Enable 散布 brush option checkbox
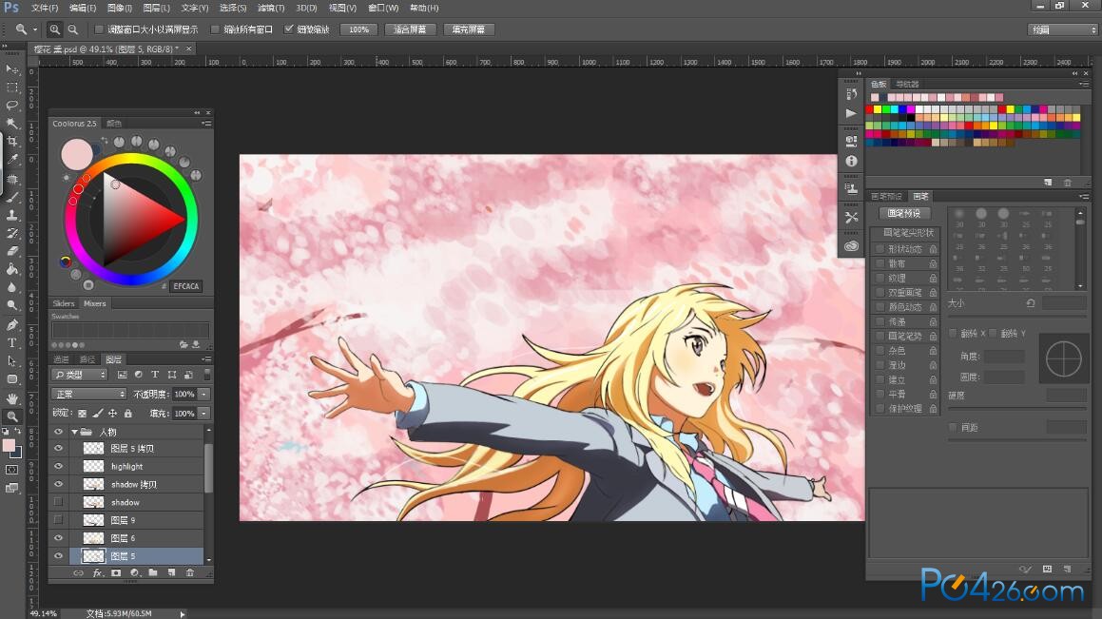Viewport: 1102px width, 619px height. 880,263
